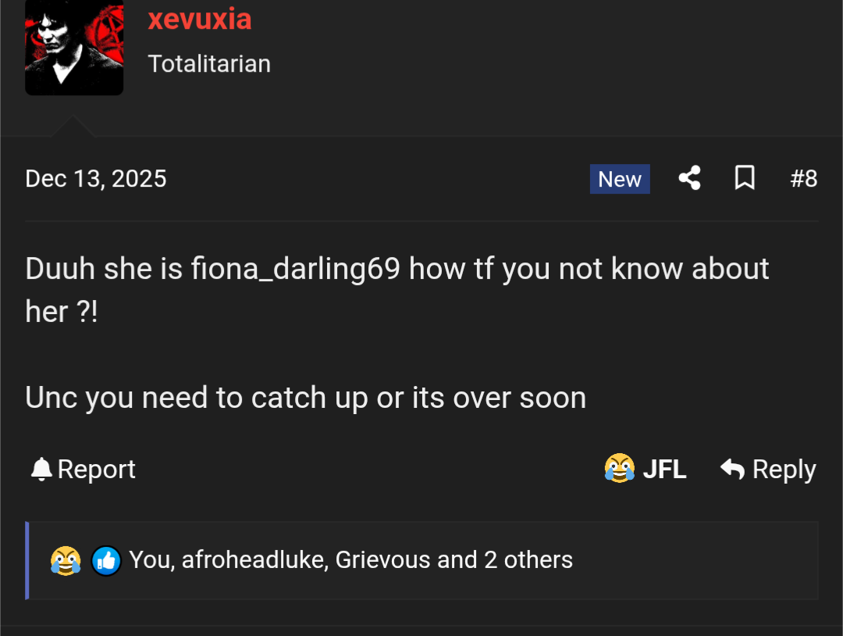This screenshot has height=636, width=843.
Task: Show who reacted: You, afroheadluke, Grievous
Action: click(x=350, y=560)
